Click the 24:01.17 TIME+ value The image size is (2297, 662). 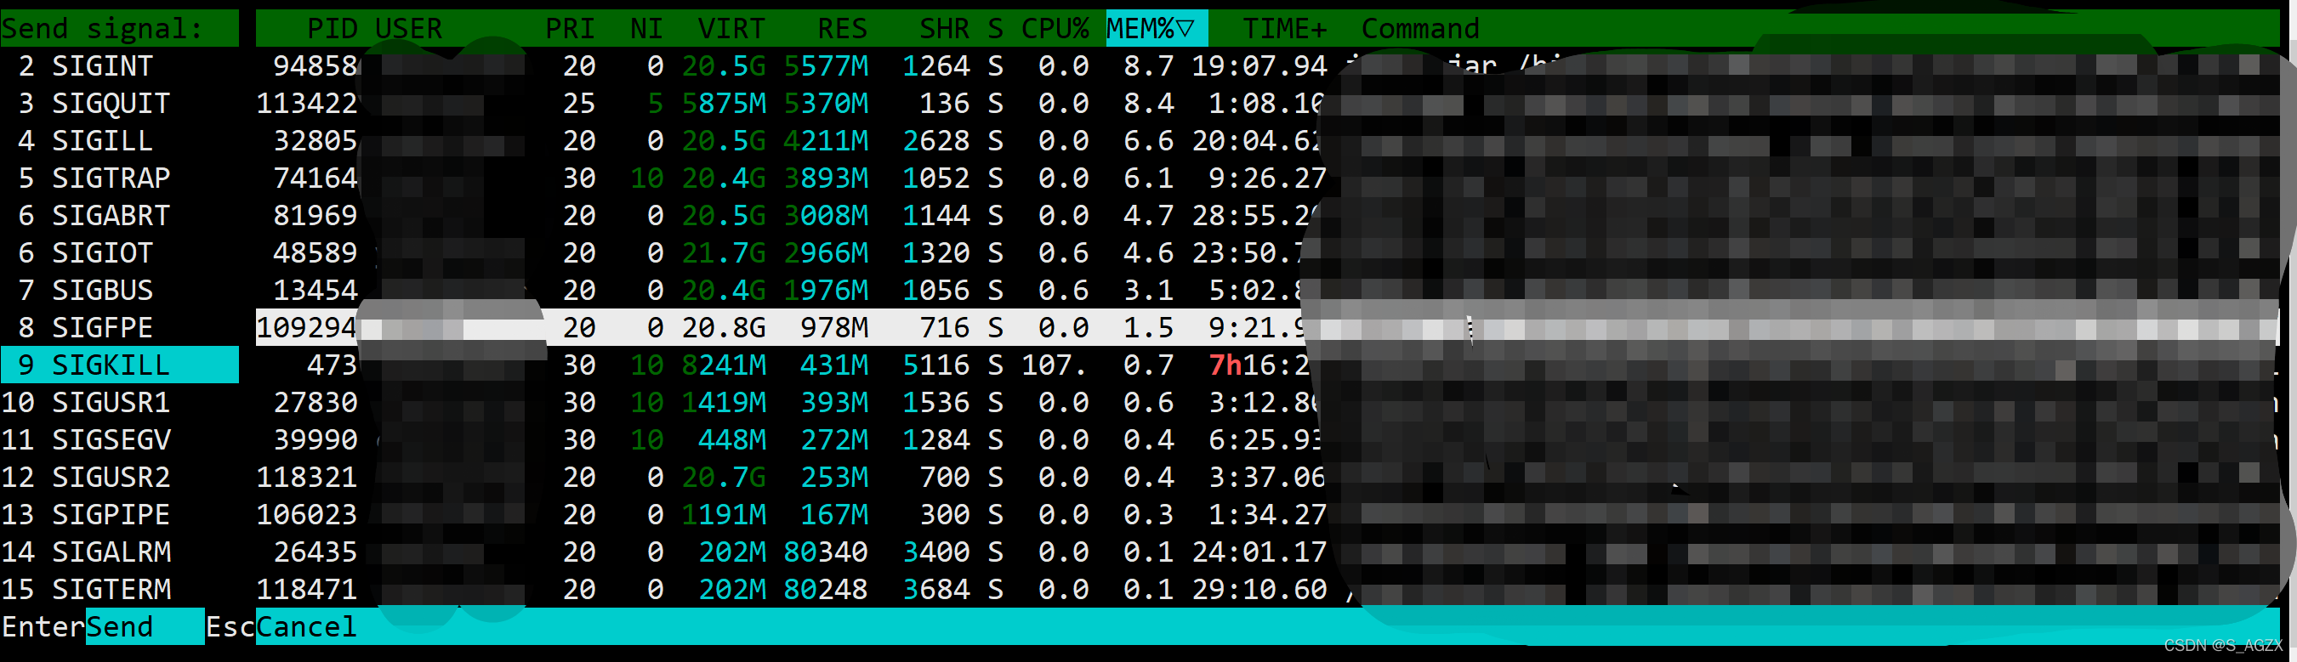click(1259, 552)
